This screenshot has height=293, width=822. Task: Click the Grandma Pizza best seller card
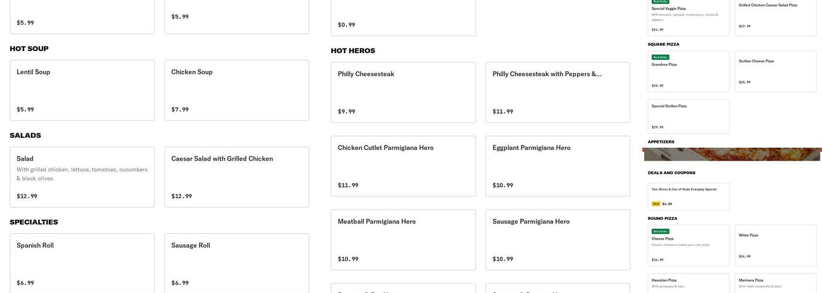coord(689,71)
